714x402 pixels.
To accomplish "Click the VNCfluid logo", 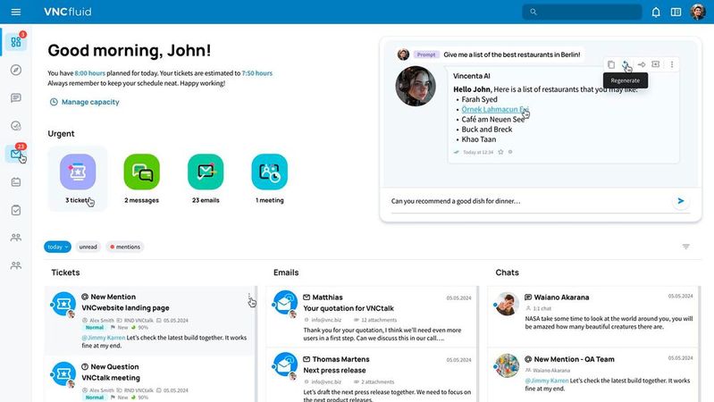I will pyautogui.click(x=67, y=12).
